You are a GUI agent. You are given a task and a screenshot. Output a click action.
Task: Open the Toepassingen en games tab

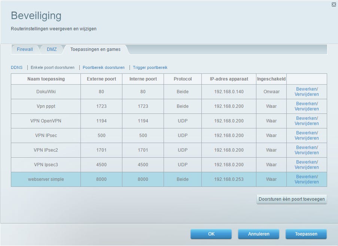pyautogui.click(x=95, y=49)
